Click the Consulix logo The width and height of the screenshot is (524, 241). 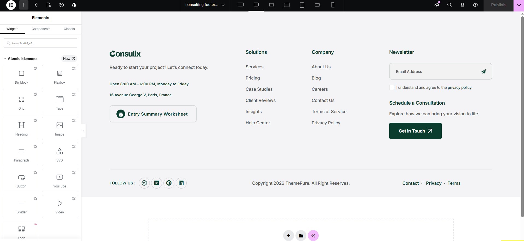point(125,54)
